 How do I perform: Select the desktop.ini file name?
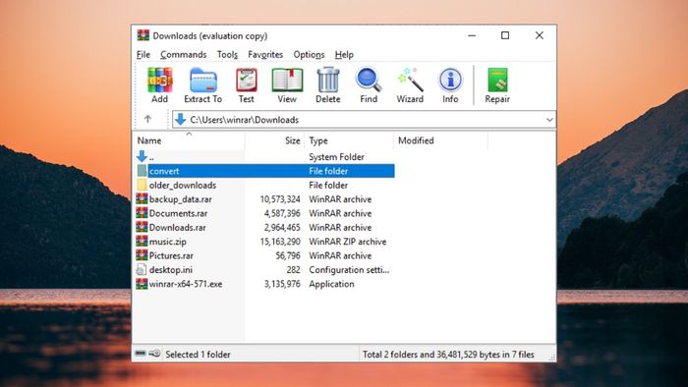click(171, 269)
